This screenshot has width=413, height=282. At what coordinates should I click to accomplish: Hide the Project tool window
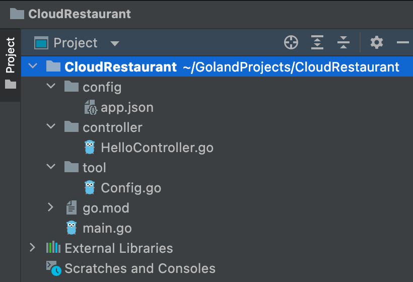[402, 43]
